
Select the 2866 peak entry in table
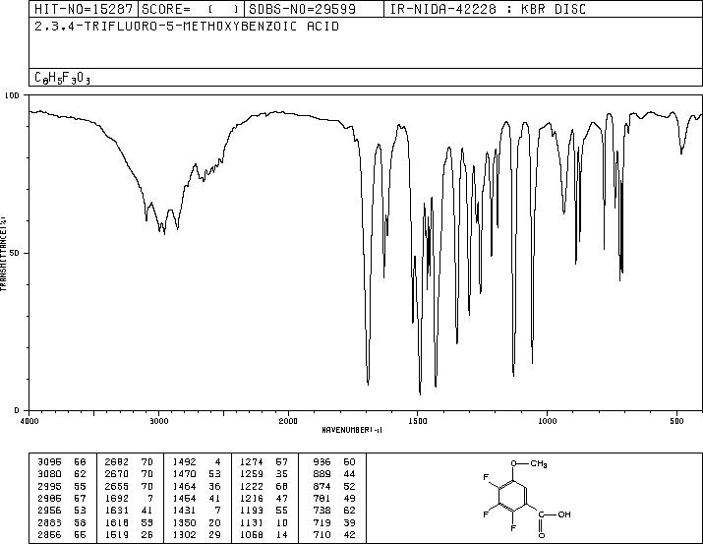[61, 535]
